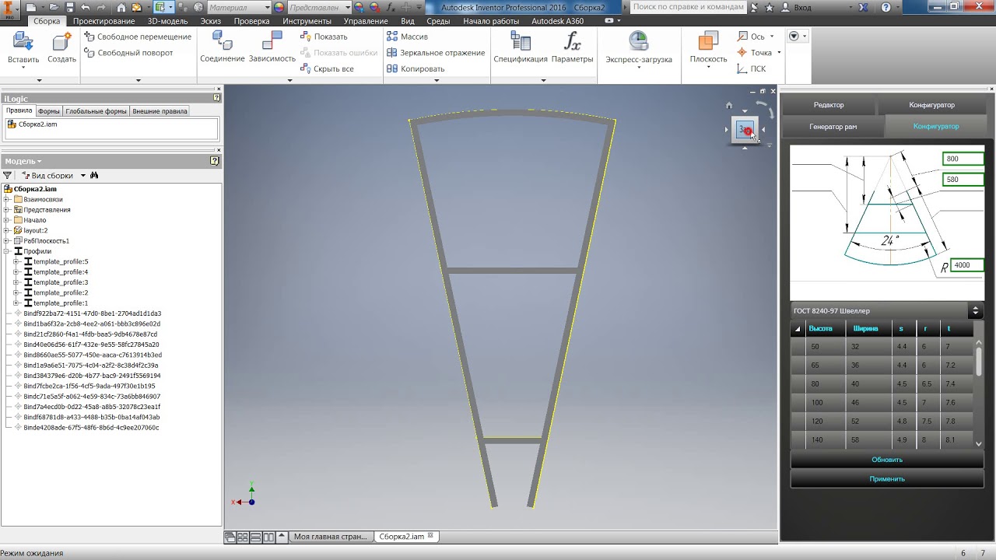
Task: Click the filter funnel icon in model browser
Action: 8,176
